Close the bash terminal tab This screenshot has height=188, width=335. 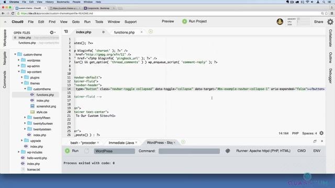point(98,143)
